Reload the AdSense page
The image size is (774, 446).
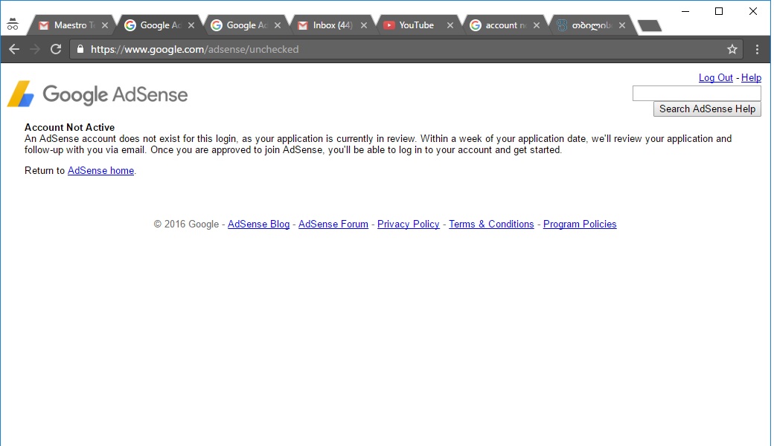pyautogui.click(x=56, y=49)
